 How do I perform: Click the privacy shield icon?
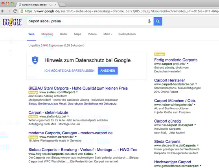point(35,60)
